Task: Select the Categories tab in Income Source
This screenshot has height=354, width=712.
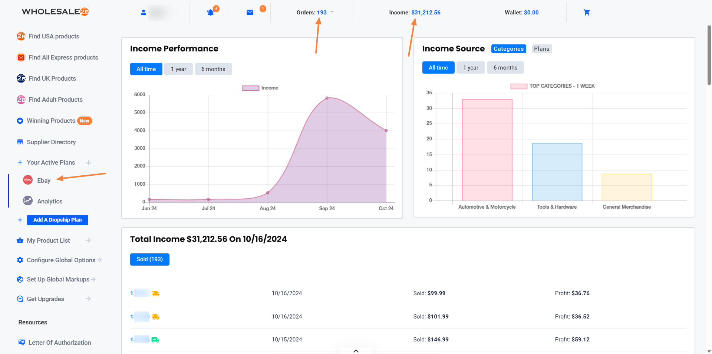Action: click(508, 48)
